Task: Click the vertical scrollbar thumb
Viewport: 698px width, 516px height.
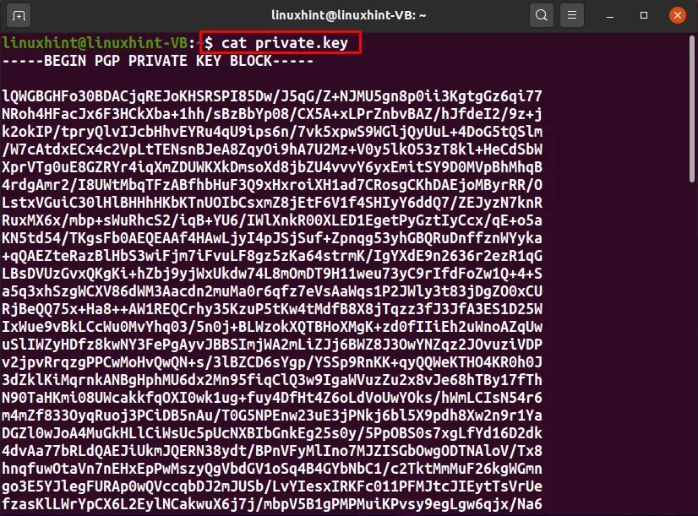Action: [x=692, y=109]
